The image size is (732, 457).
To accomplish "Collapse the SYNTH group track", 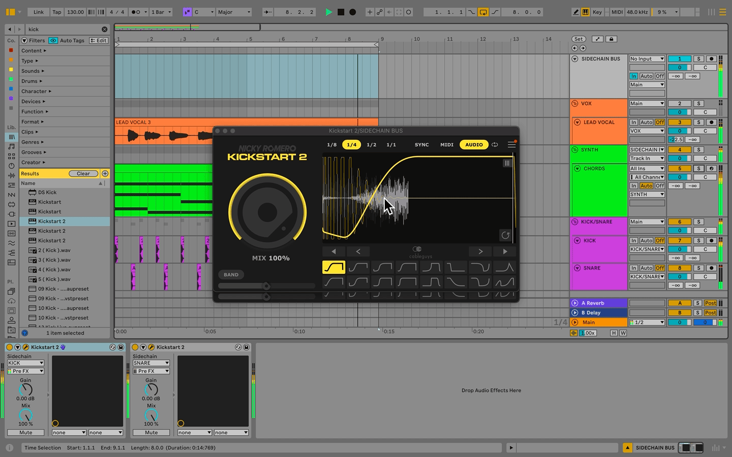I will coord(575,150).
